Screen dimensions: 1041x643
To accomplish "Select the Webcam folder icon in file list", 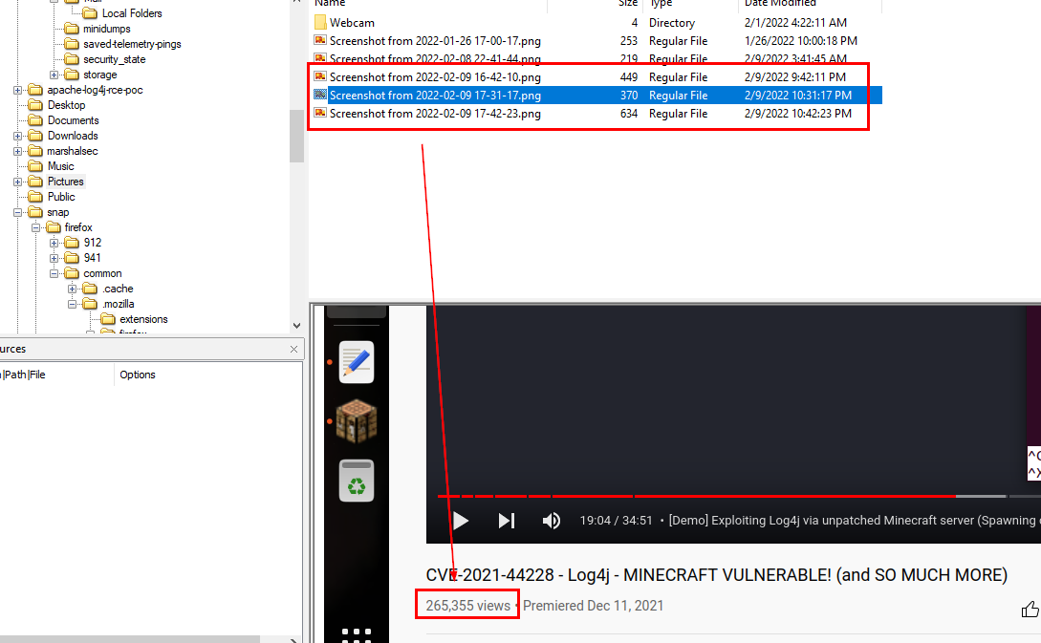I will (320, 22).
